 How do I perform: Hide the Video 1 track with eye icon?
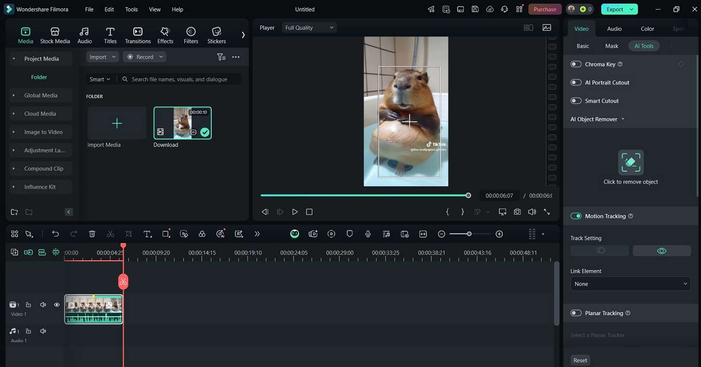pos(57,305)
